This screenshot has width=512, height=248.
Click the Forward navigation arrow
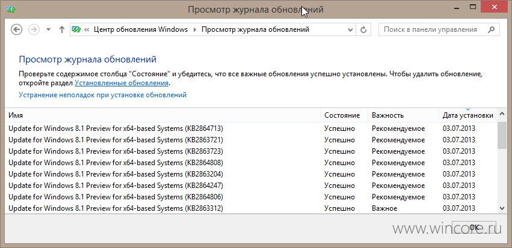pos(34,29)
